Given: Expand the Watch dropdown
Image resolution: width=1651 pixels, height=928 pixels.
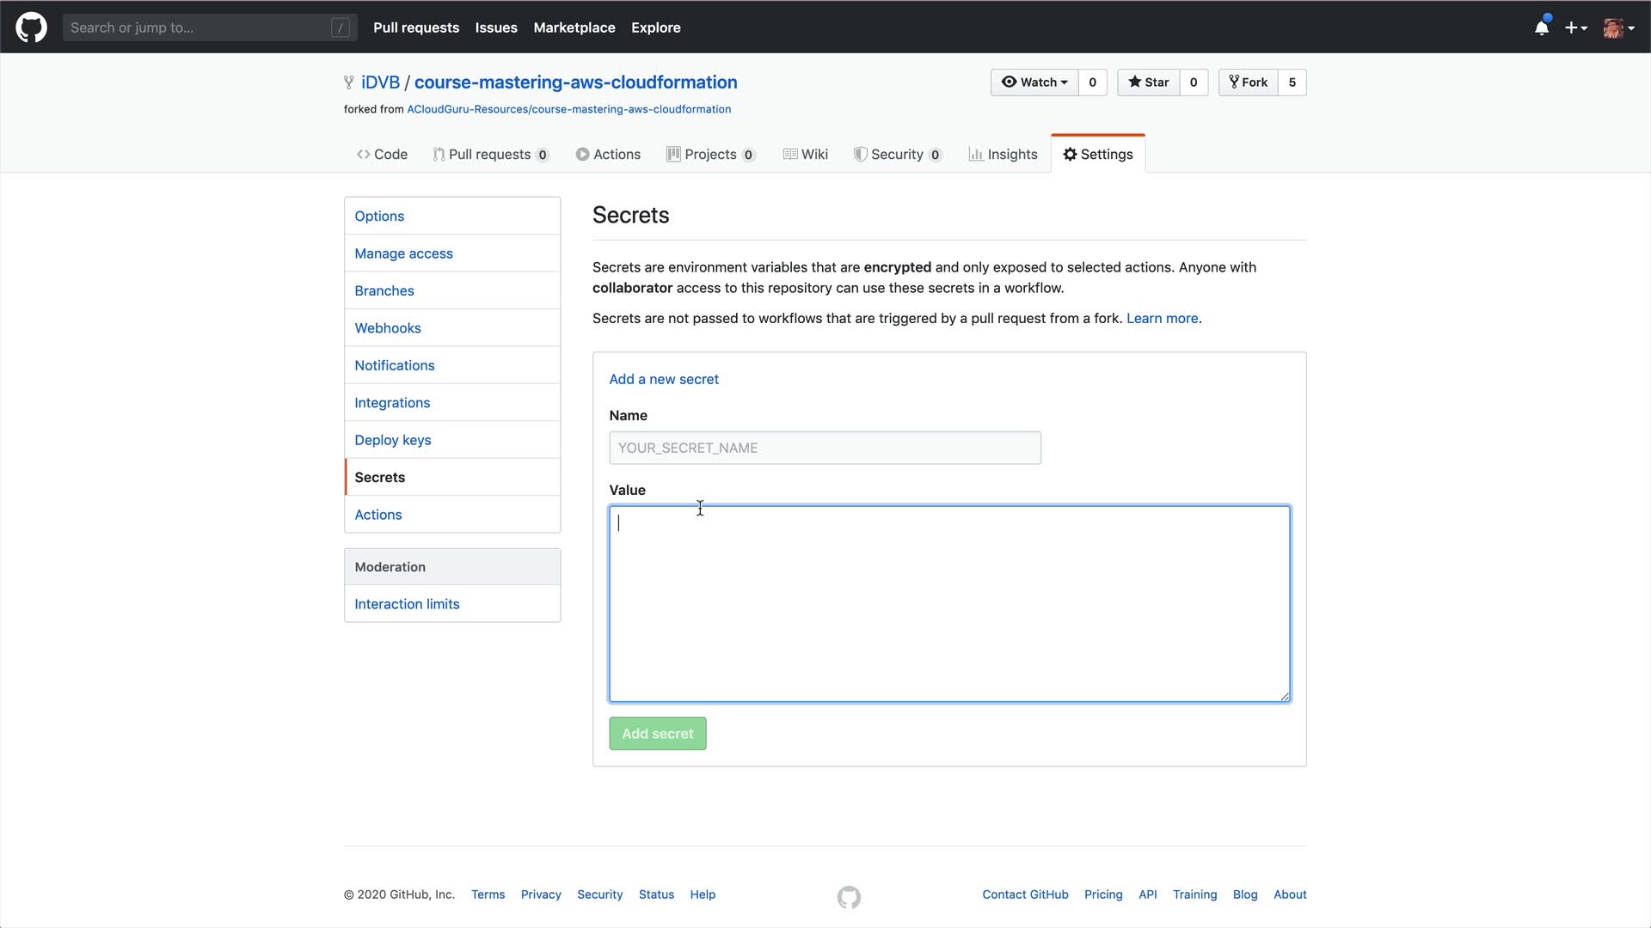Looking at the screenshot, I should (1034, 82).
